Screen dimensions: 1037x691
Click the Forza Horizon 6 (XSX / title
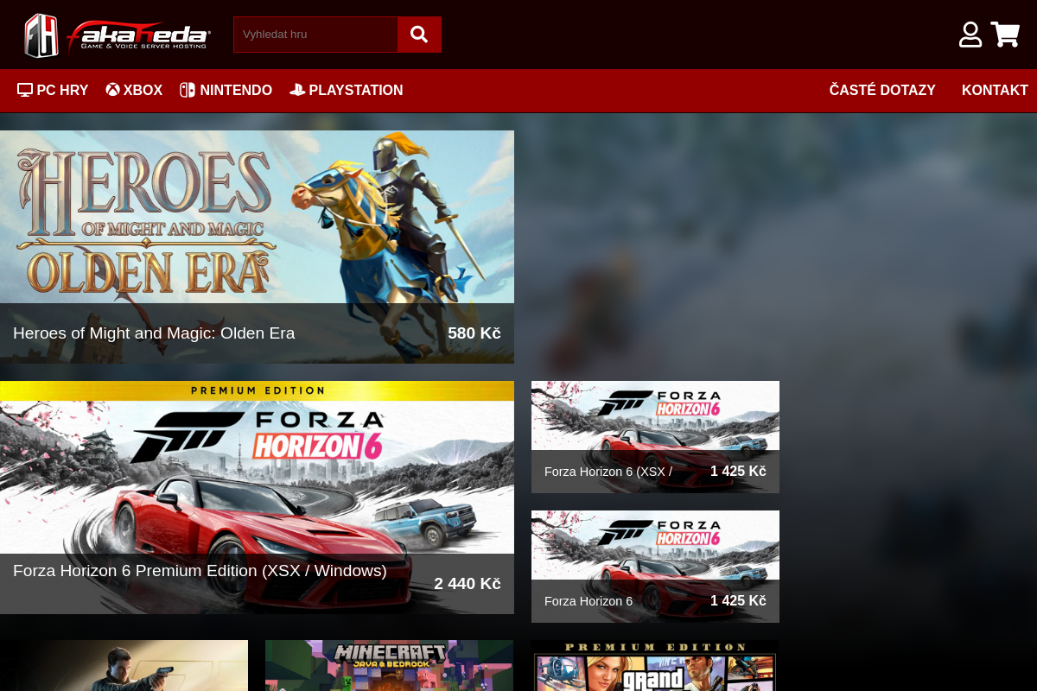point(608,472)
